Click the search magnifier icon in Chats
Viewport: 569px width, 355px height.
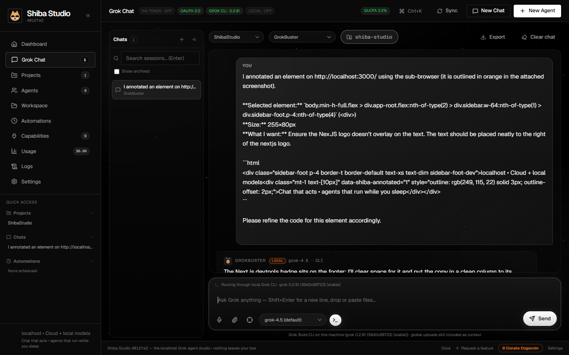116,58
